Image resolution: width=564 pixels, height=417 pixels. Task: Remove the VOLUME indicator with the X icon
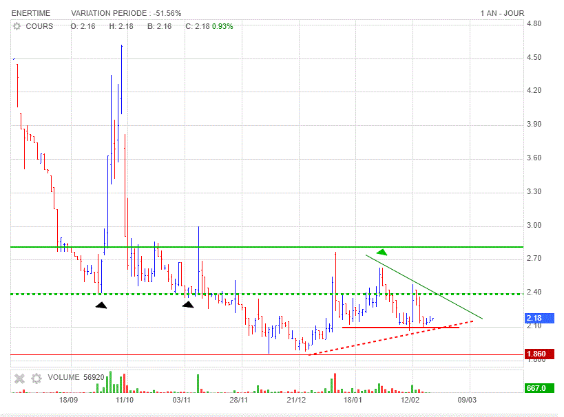coord(19,378)
